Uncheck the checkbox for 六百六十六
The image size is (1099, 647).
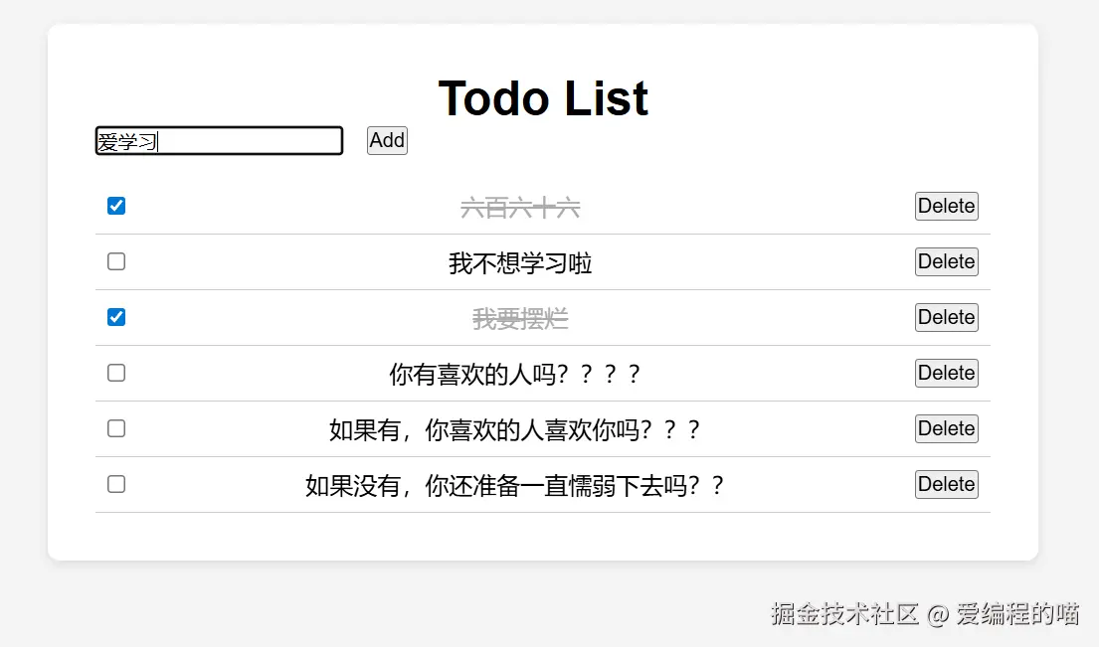116,206
